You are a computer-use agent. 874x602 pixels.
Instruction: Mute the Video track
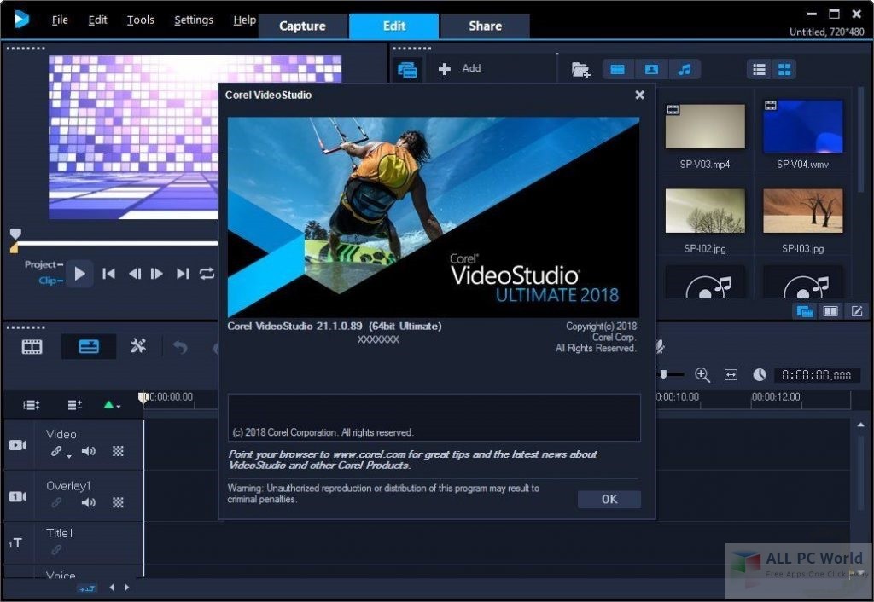coord(88,451)
